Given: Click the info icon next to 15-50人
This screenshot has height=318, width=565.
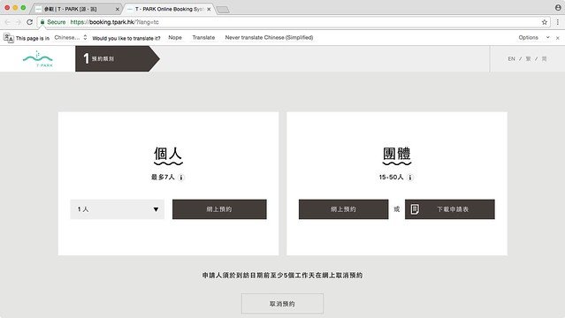Looking at the screenshot, I should 410,178.
